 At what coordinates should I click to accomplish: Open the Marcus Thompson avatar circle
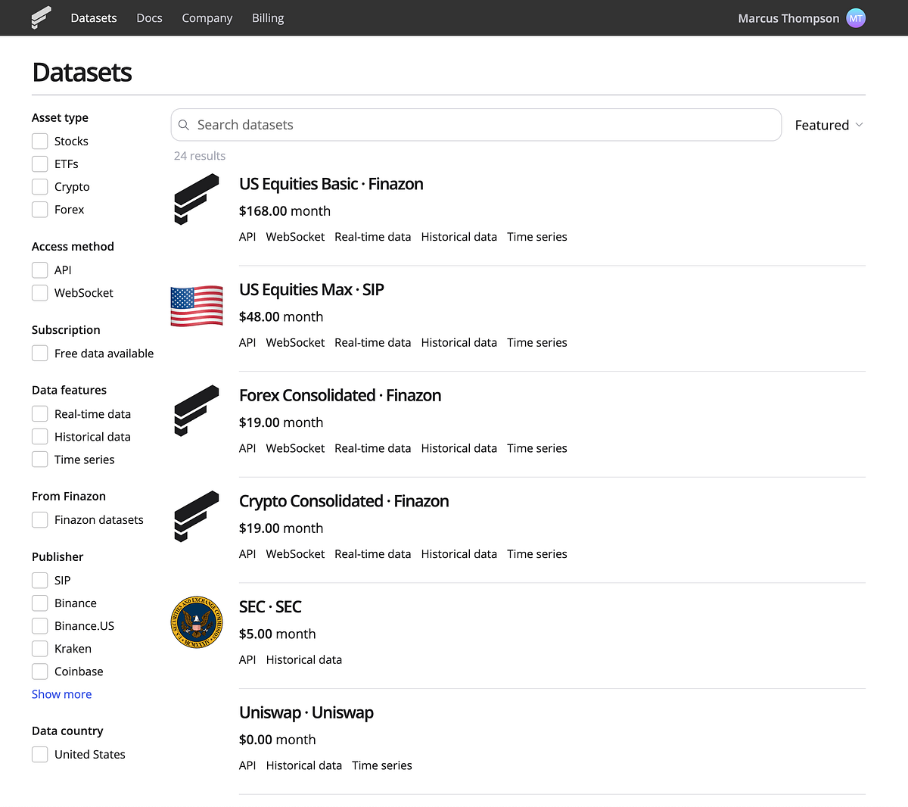(x=855, y=17)
